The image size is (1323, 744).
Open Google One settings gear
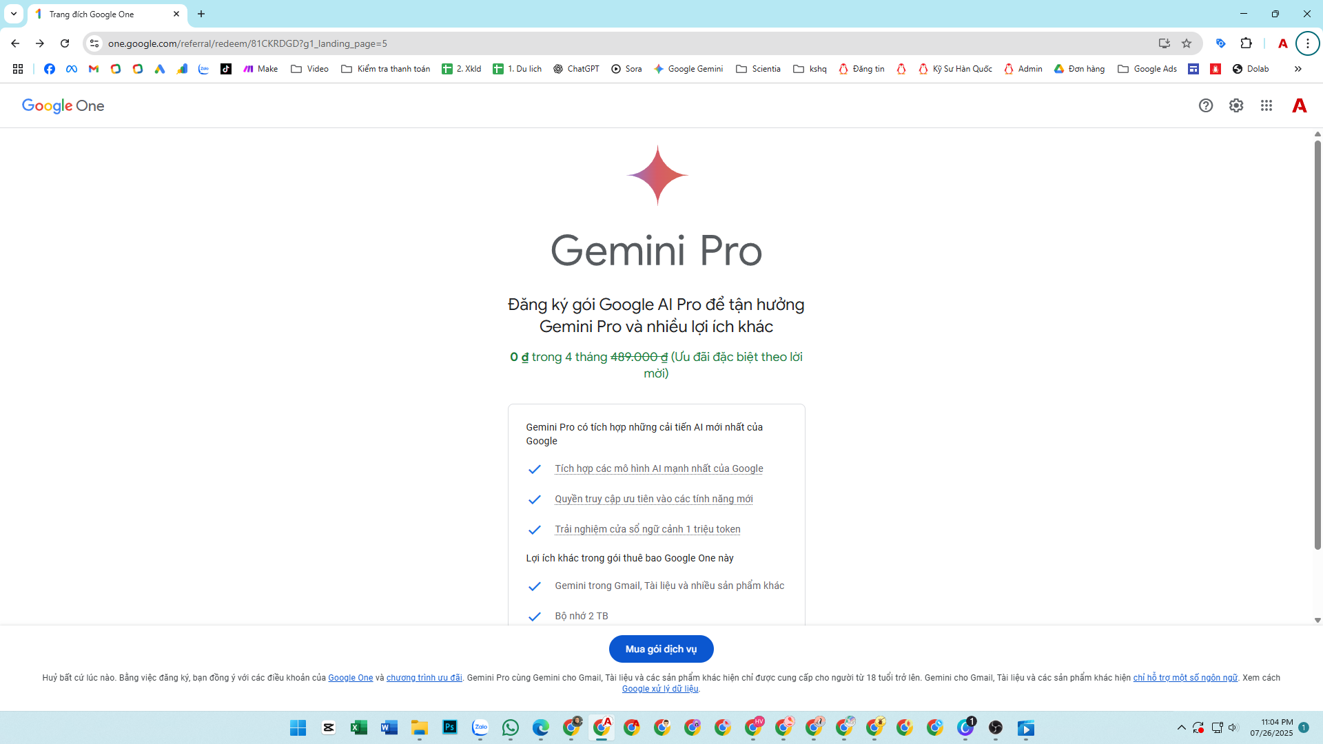1236,105
